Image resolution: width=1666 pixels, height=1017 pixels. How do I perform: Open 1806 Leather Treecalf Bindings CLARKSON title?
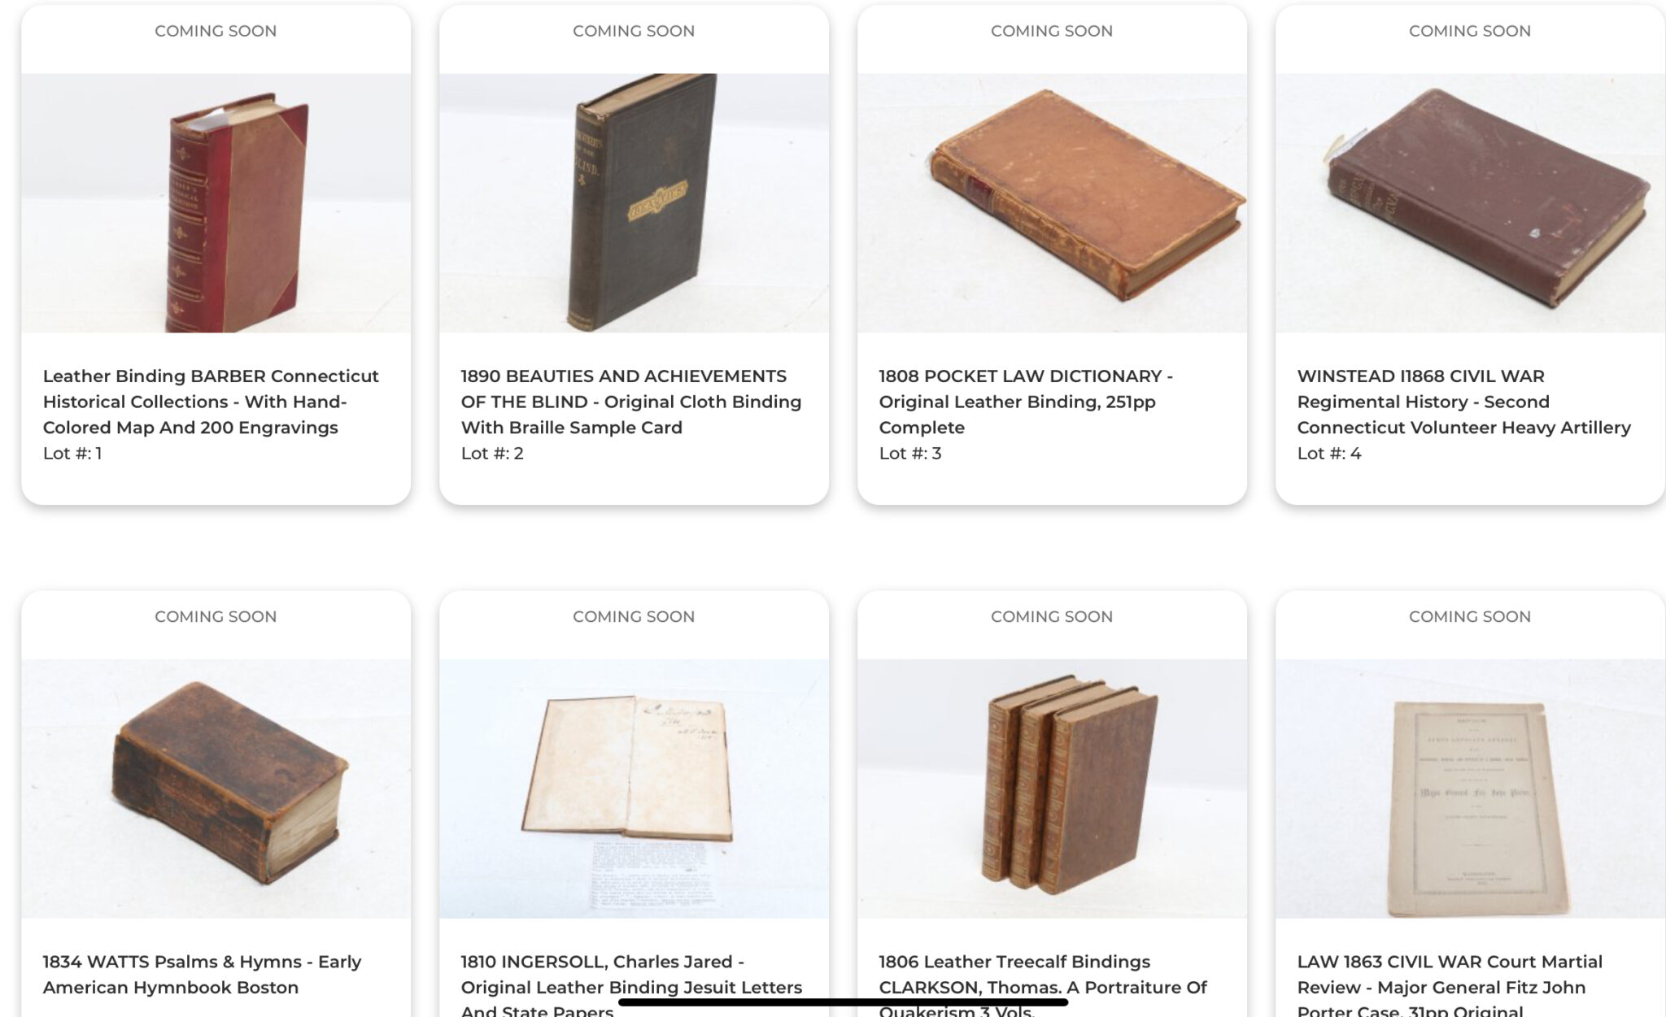click(1043, 985)
